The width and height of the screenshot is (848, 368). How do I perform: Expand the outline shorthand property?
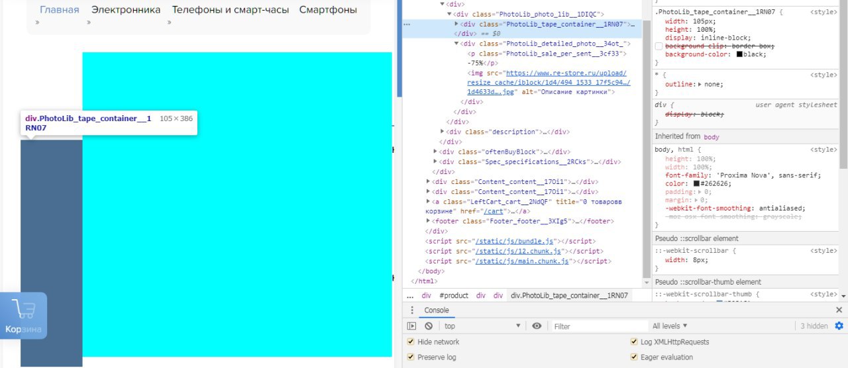700,85
